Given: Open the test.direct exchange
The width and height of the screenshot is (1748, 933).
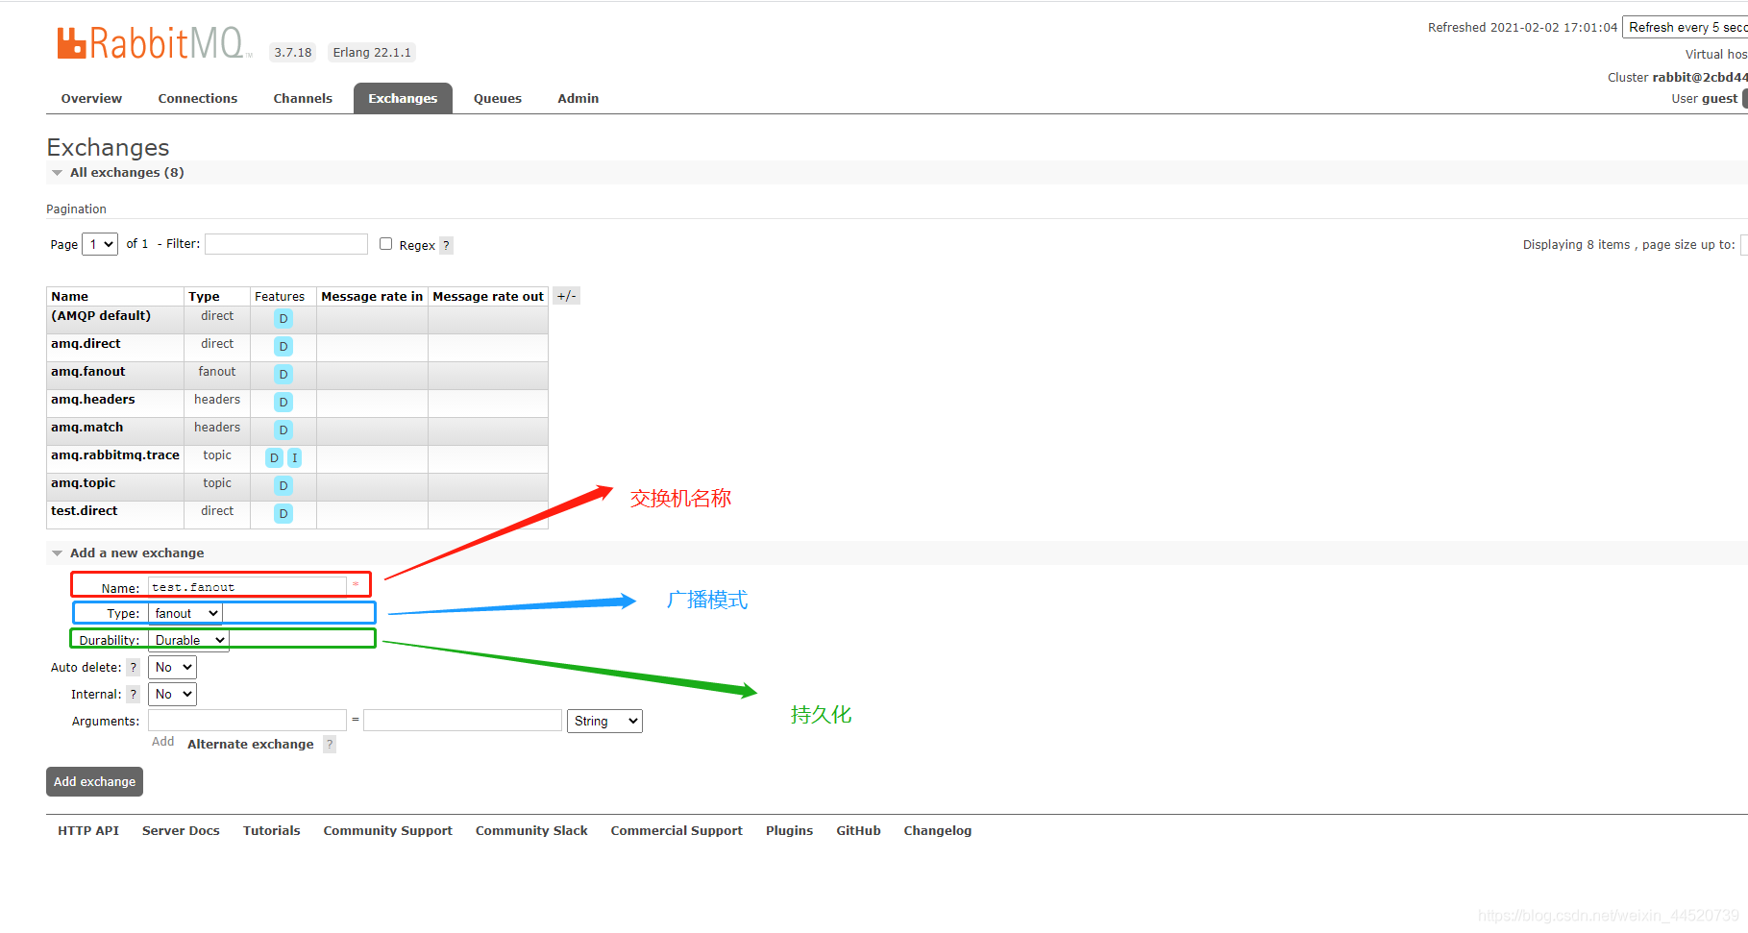Looking at the screenshot, I should click(x=85, y=511).
